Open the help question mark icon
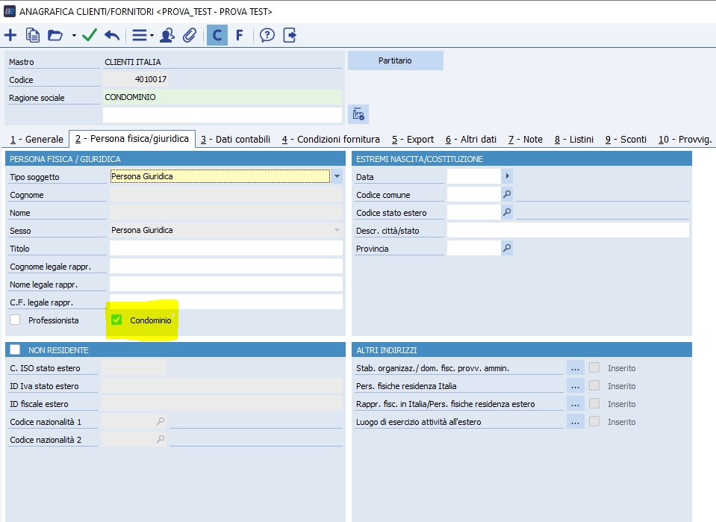716x522 pixels. click(267, 35)
